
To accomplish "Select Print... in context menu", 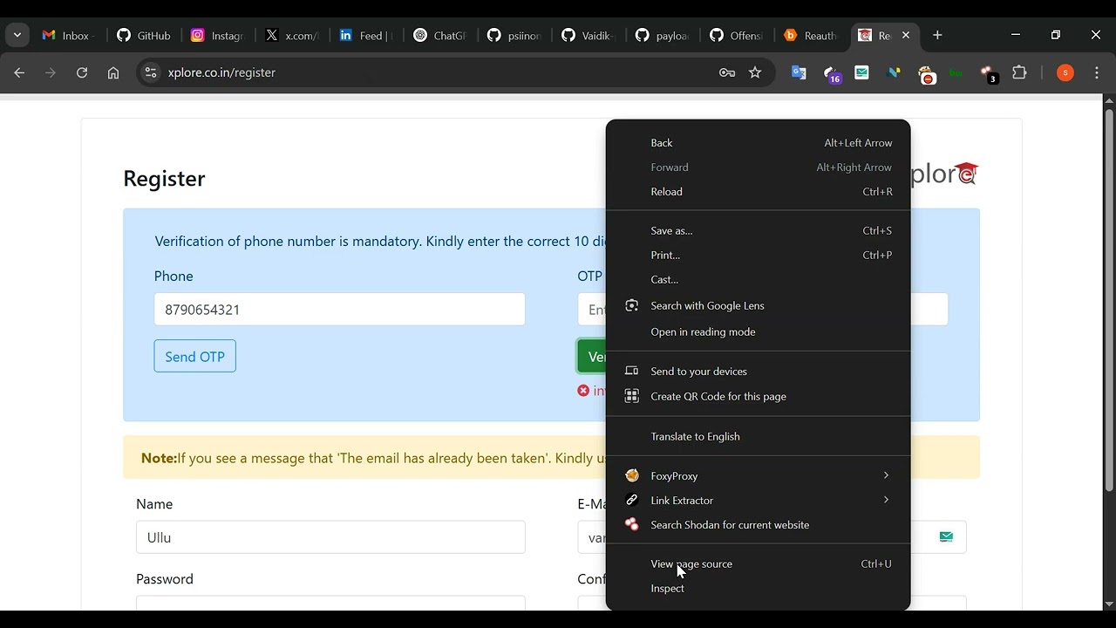I will (x=758, y=256).
